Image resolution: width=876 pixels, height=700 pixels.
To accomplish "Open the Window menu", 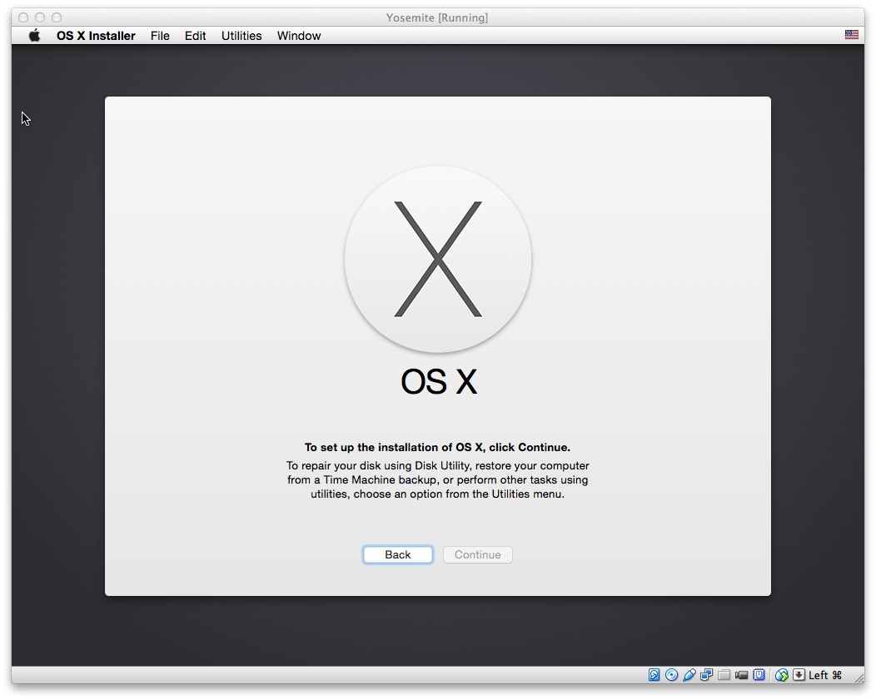I will point(299,36).
